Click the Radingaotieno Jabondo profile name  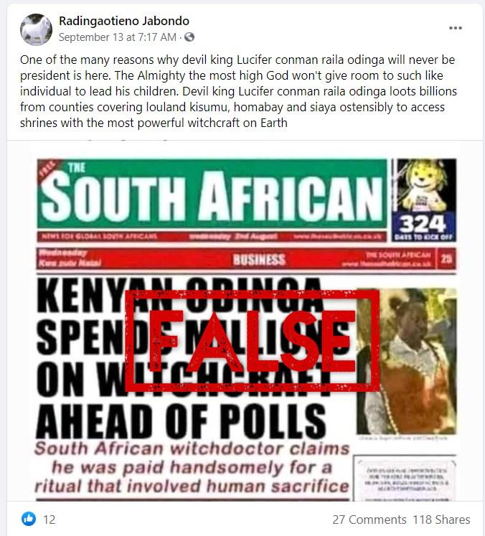tap(124, 22)
